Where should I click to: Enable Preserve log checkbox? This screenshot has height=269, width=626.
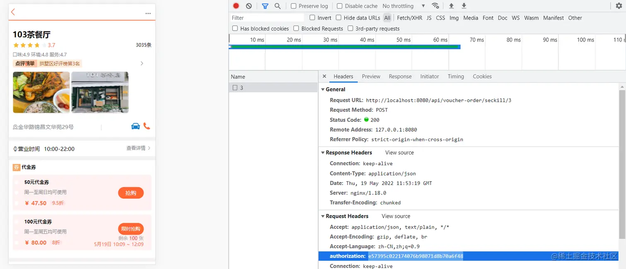(294, 6)
